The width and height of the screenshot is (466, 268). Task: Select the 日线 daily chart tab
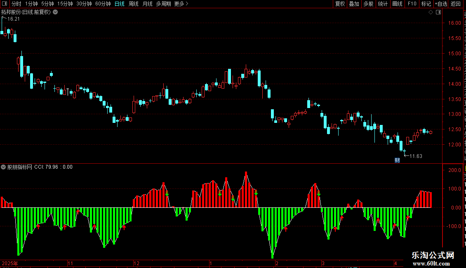[x=120, y=4]
